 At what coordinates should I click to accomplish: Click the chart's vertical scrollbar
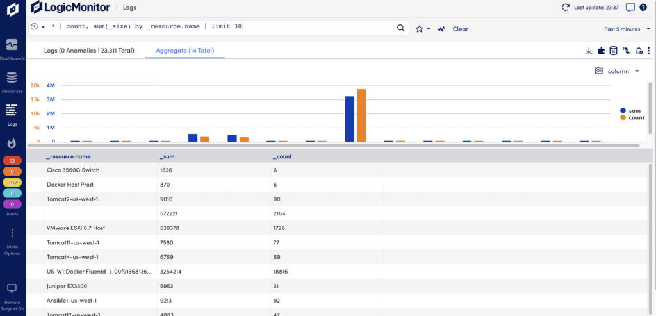pos(650,108)
